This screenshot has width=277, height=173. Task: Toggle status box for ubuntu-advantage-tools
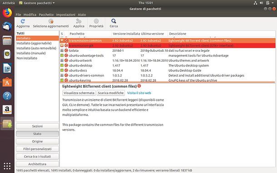tap(62, 55)
